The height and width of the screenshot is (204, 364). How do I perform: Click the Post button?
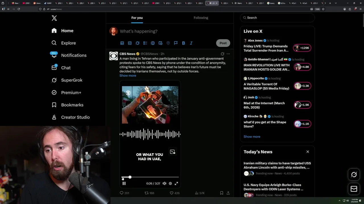tap(223, 43)
